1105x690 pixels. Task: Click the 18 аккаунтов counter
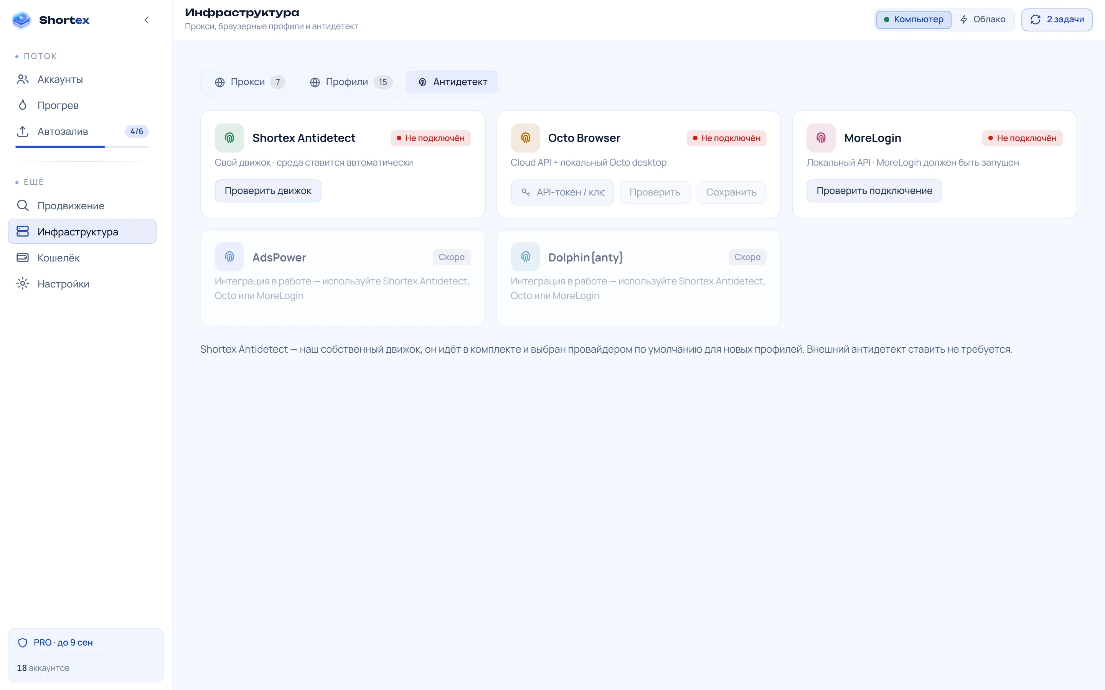point(43,668)
